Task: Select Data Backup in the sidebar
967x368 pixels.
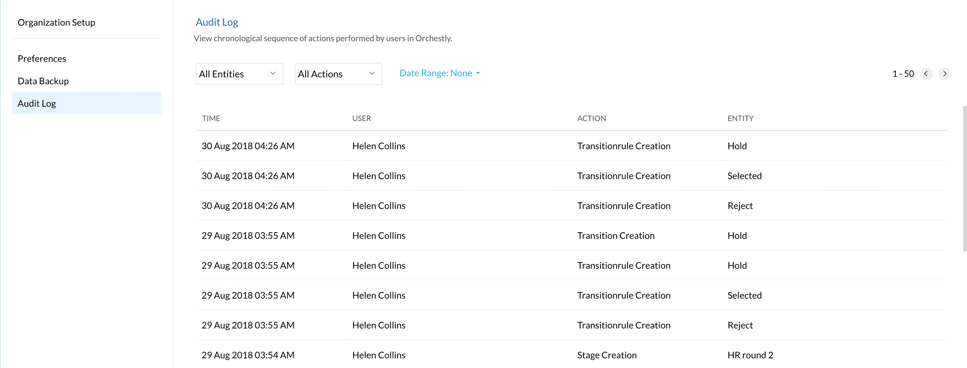Action: click(43, 81)
